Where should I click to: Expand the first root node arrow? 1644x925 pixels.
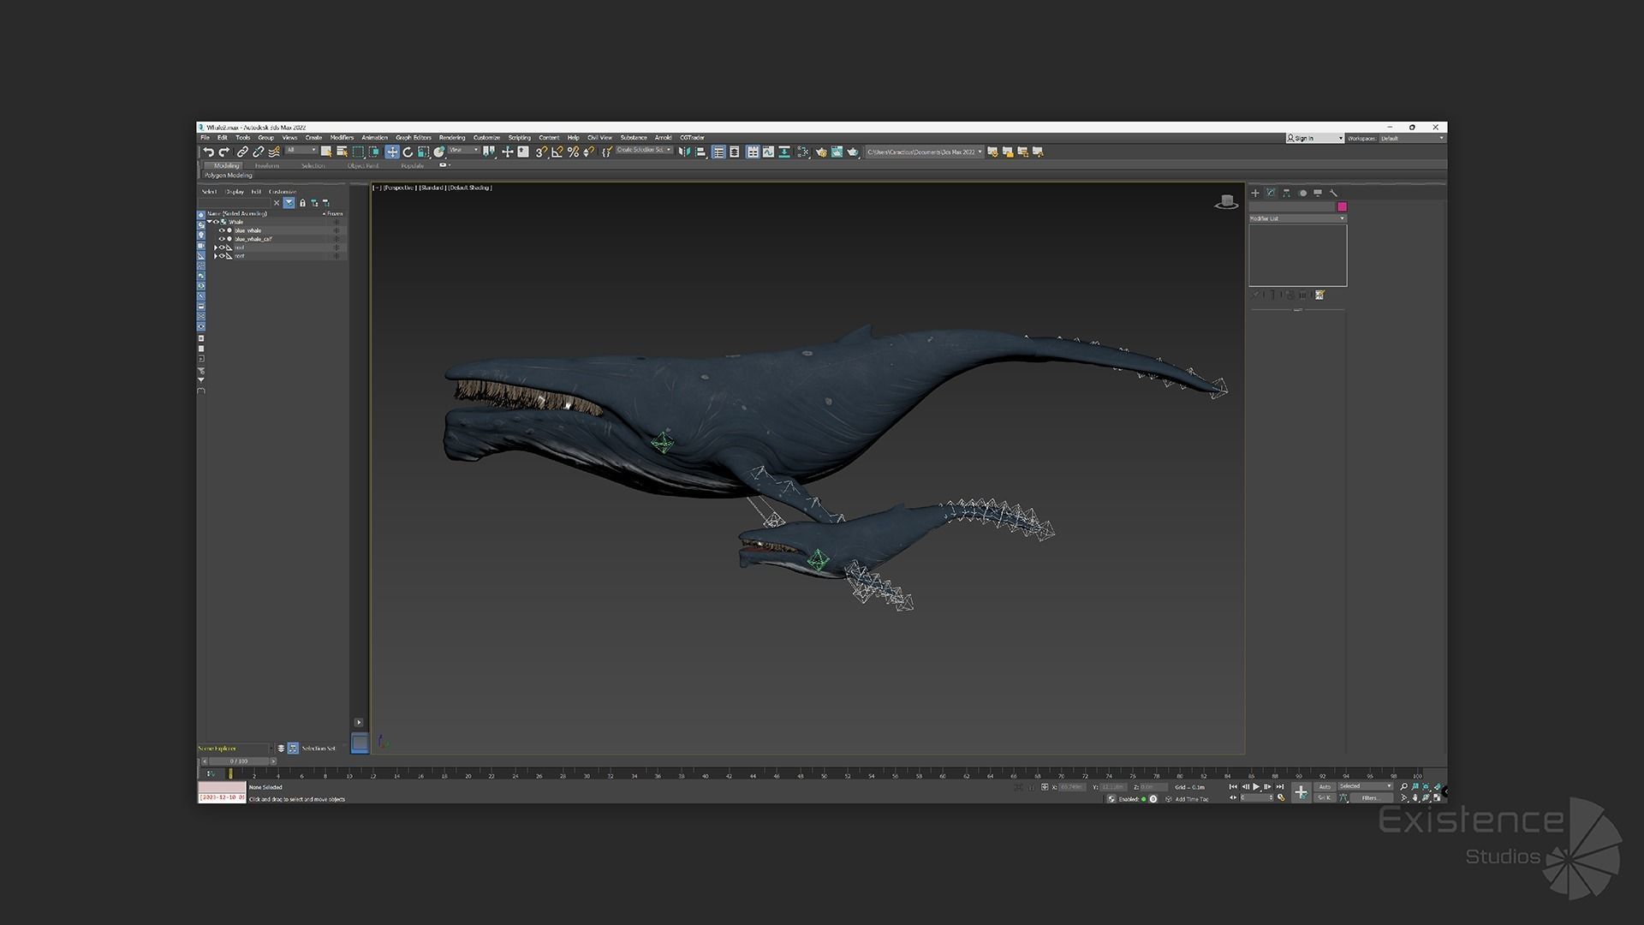[215, 248]
